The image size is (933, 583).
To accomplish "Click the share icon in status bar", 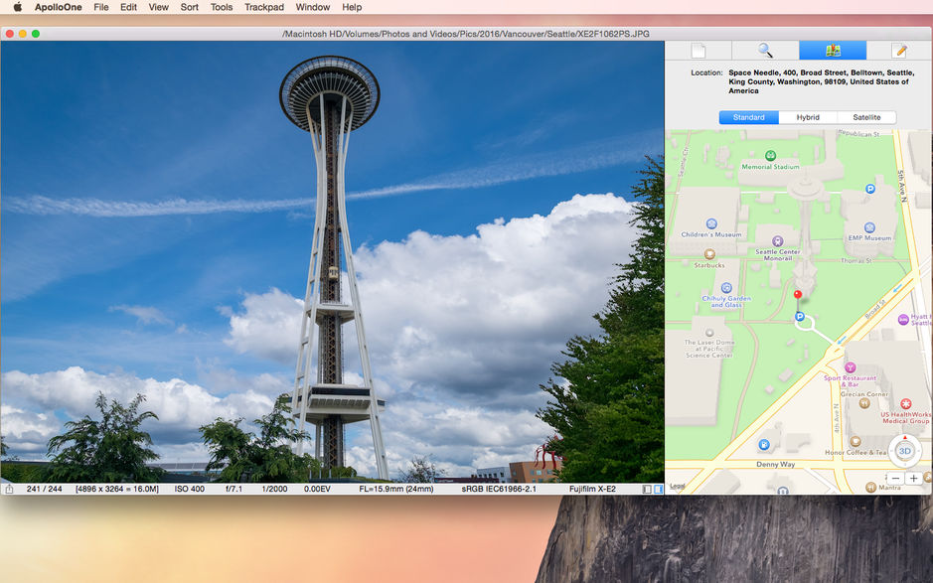I will [x=9, y=489].
